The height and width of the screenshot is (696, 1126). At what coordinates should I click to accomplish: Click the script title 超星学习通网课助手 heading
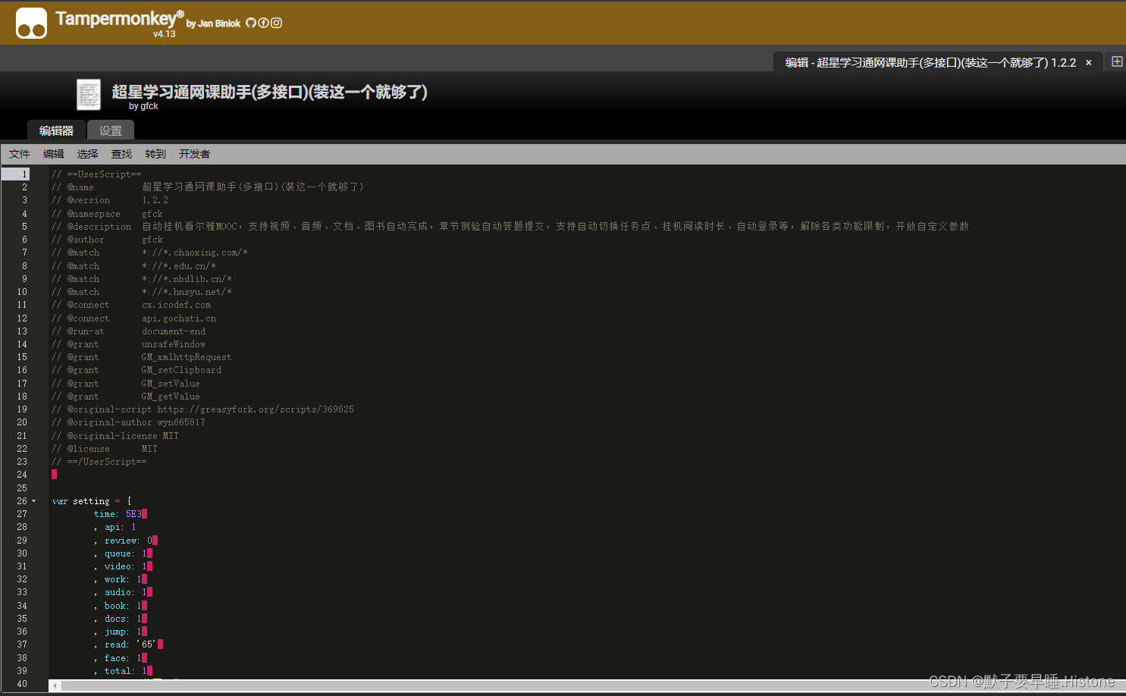coord(270,92)
